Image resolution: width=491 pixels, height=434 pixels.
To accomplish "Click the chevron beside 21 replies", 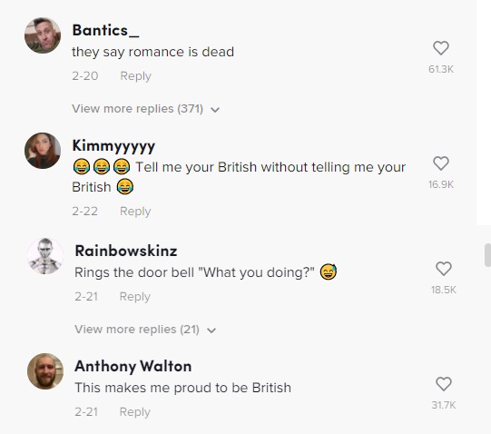I will pos(211,330).
